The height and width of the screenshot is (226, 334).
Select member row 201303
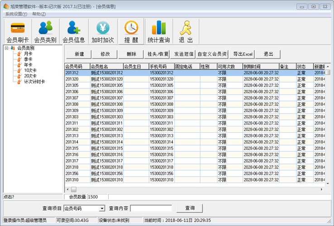tap(195, 117)
